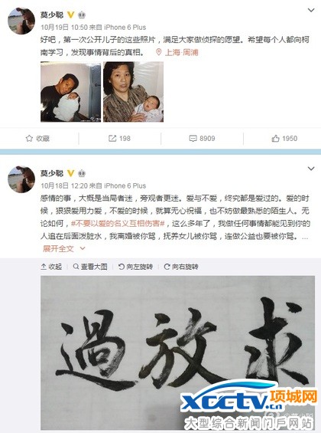Image resolution: width=321 pixels, height=433 pixels.
Task: Open the man holding baby photo thumbnail
Action: tap(71, 92)
